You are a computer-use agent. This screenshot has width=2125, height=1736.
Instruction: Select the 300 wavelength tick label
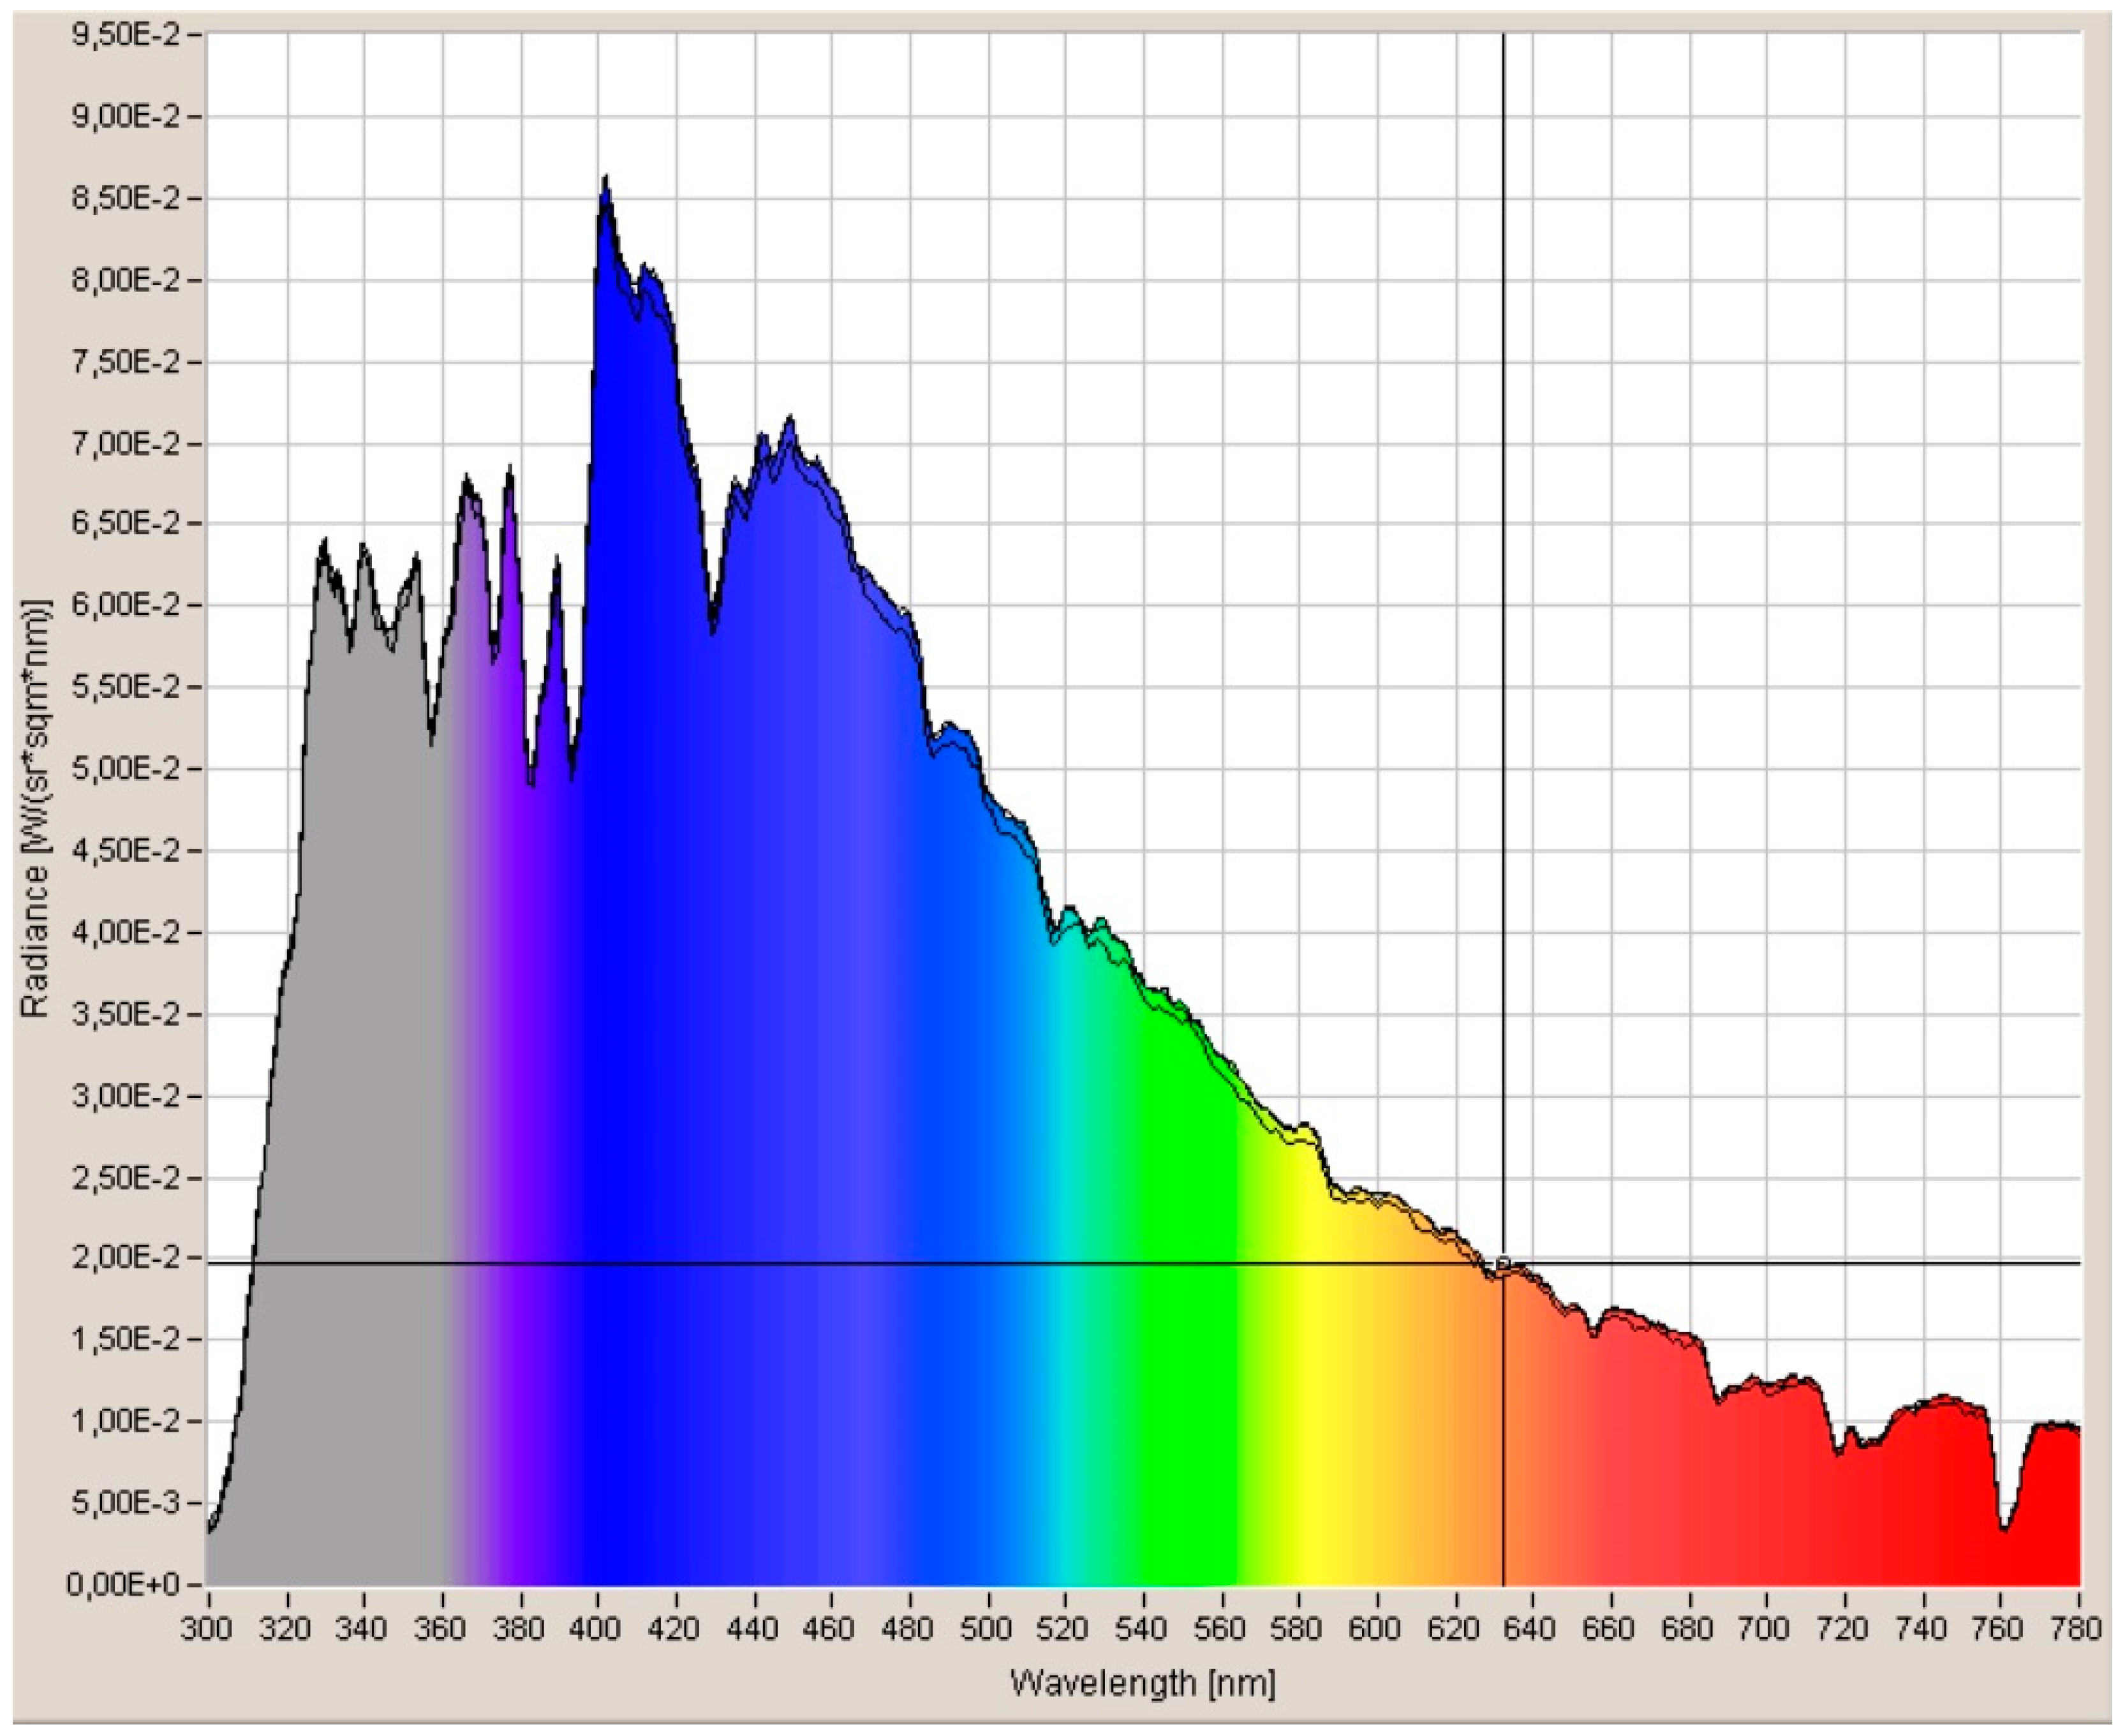[207, 1629]
